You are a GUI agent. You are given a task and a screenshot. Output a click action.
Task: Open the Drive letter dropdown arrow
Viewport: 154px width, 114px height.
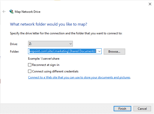coord(71,44)
